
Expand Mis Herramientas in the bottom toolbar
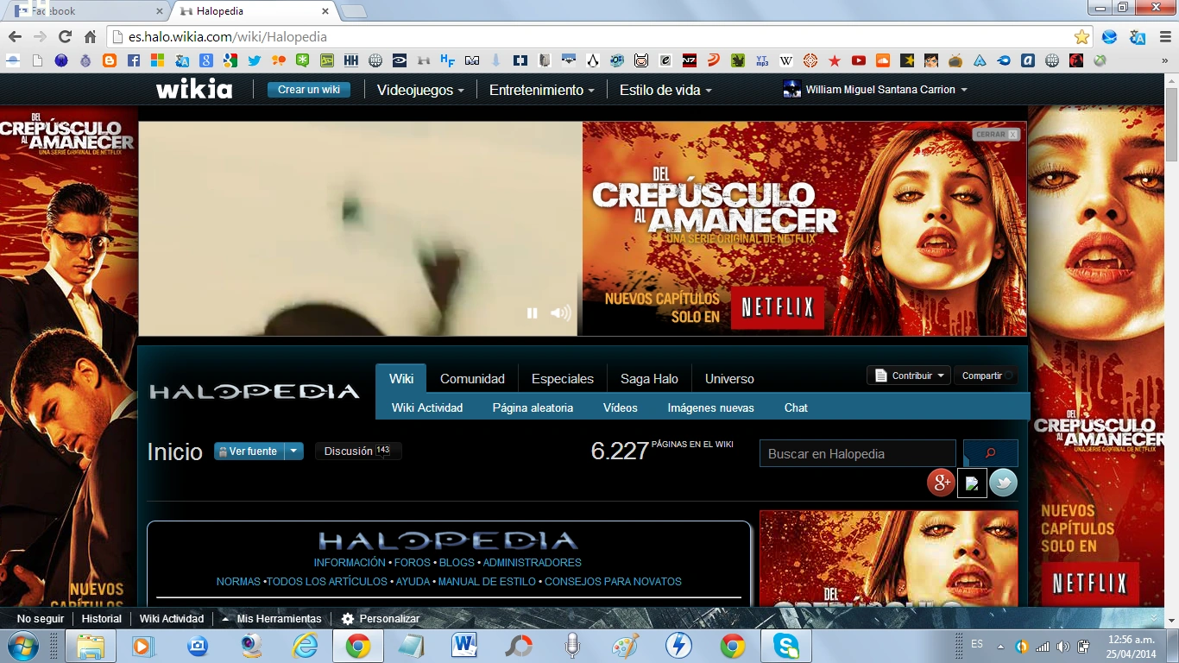272,619
